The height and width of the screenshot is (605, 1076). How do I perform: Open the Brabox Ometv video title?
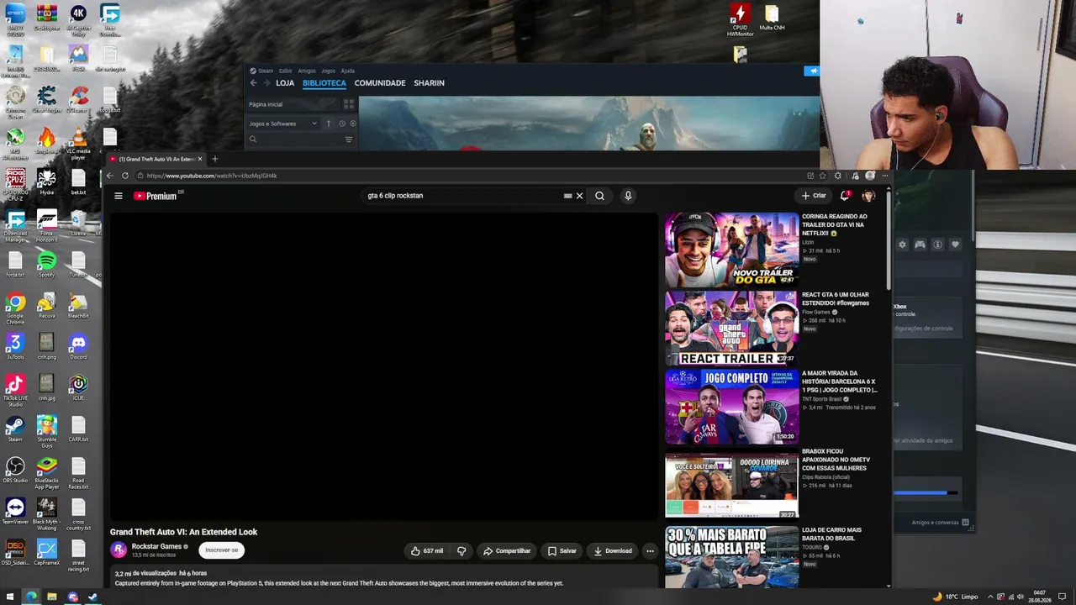836,460
